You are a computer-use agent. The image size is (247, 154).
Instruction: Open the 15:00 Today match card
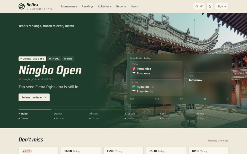tap(123, 150)
